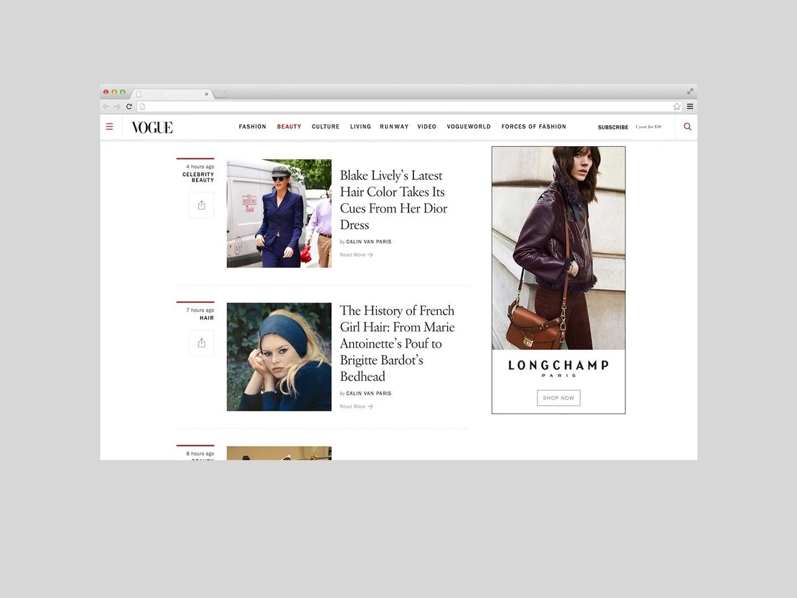
Task: Click Read More under Blake Lively article
Action: (356, 255)
